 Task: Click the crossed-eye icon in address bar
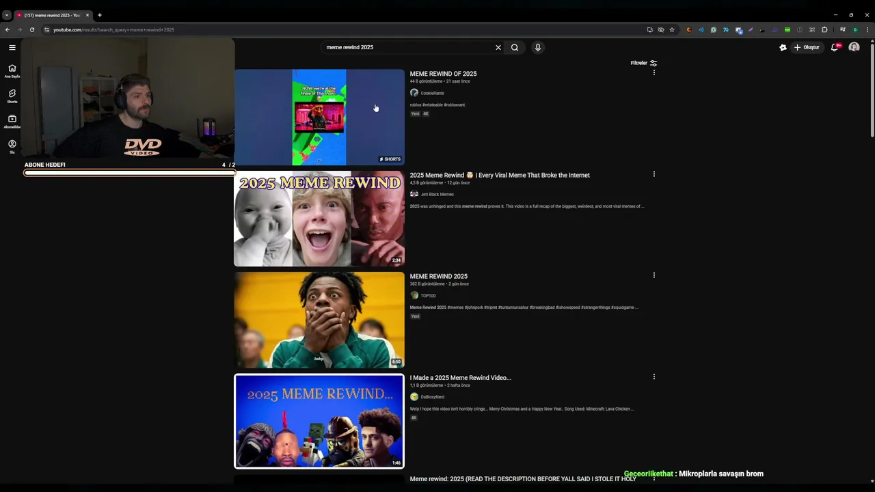(x=660, y=29)
